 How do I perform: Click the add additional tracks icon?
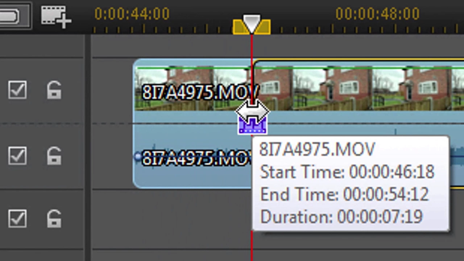[x=55, y=17]
